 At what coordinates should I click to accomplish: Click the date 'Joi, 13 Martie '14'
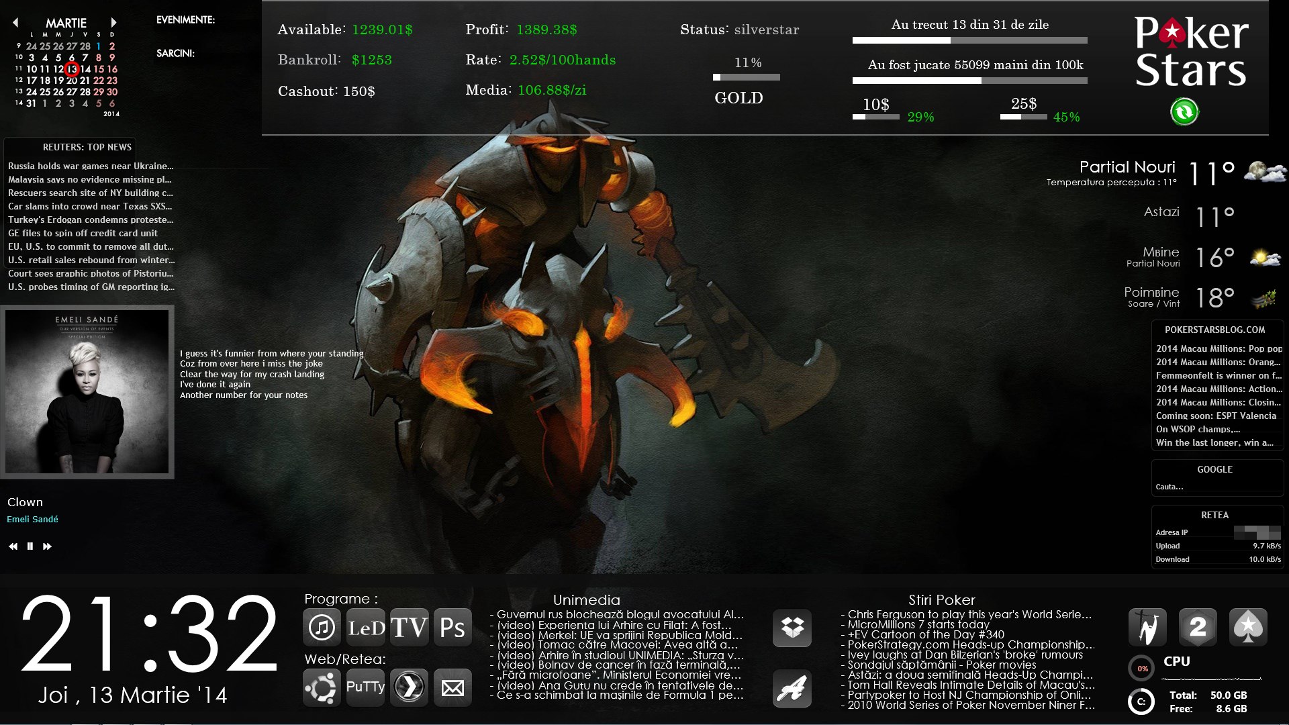(x=132, y=695)
